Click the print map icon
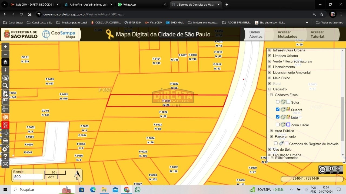 5,141
